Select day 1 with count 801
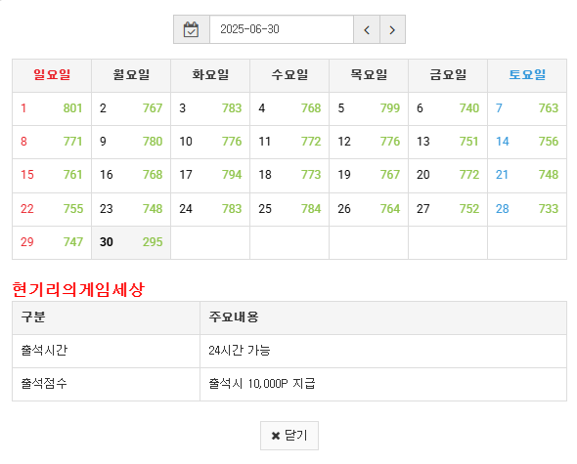Image resolution: width=577 pixels, height=464 pixels. pos(52,108)
